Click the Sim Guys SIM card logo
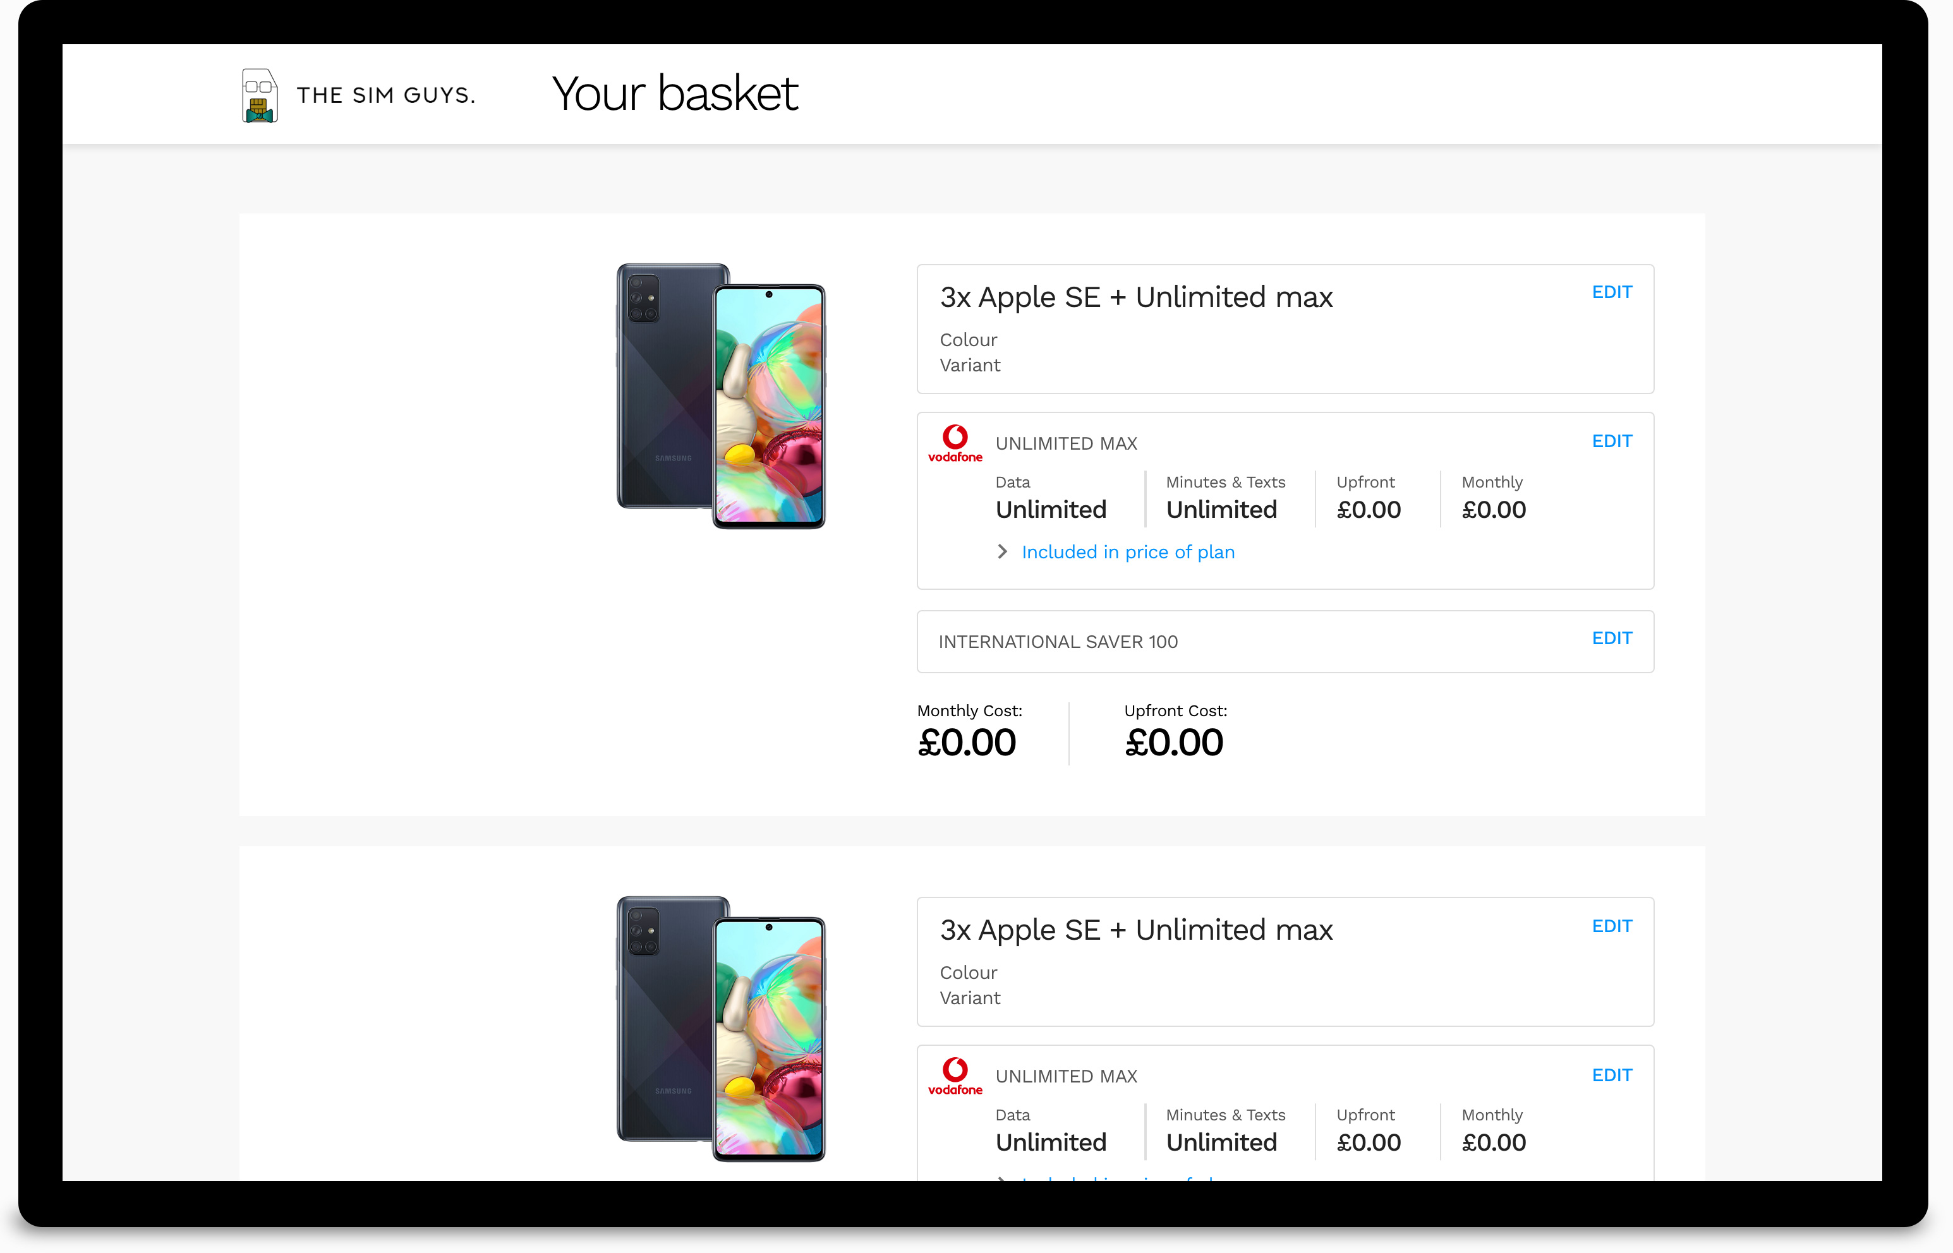 [260, 96]
